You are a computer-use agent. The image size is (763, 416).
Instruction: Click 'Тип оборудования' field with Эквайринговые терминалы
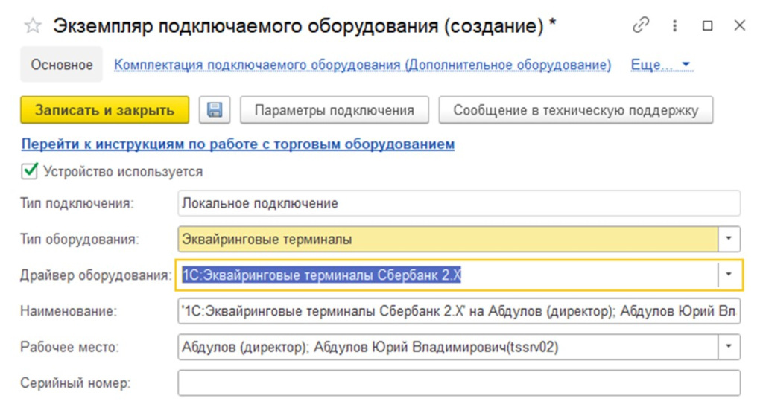(448, 239)
